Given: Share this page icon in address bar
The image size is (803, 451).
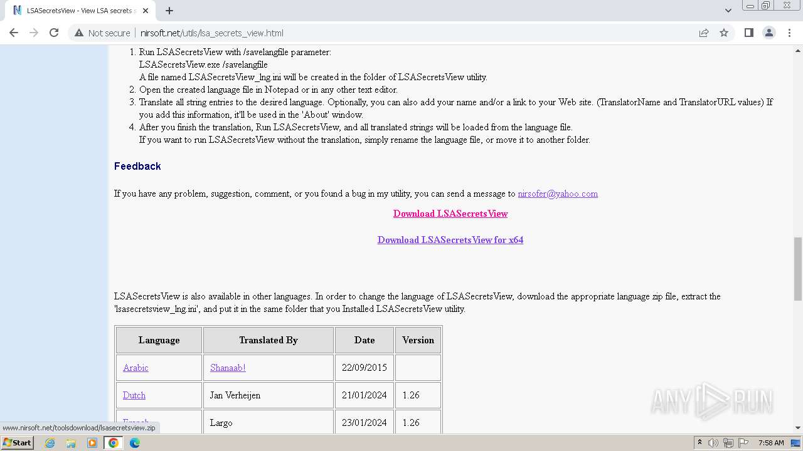Looking at the screenshot, I should [x=704, y=33].
